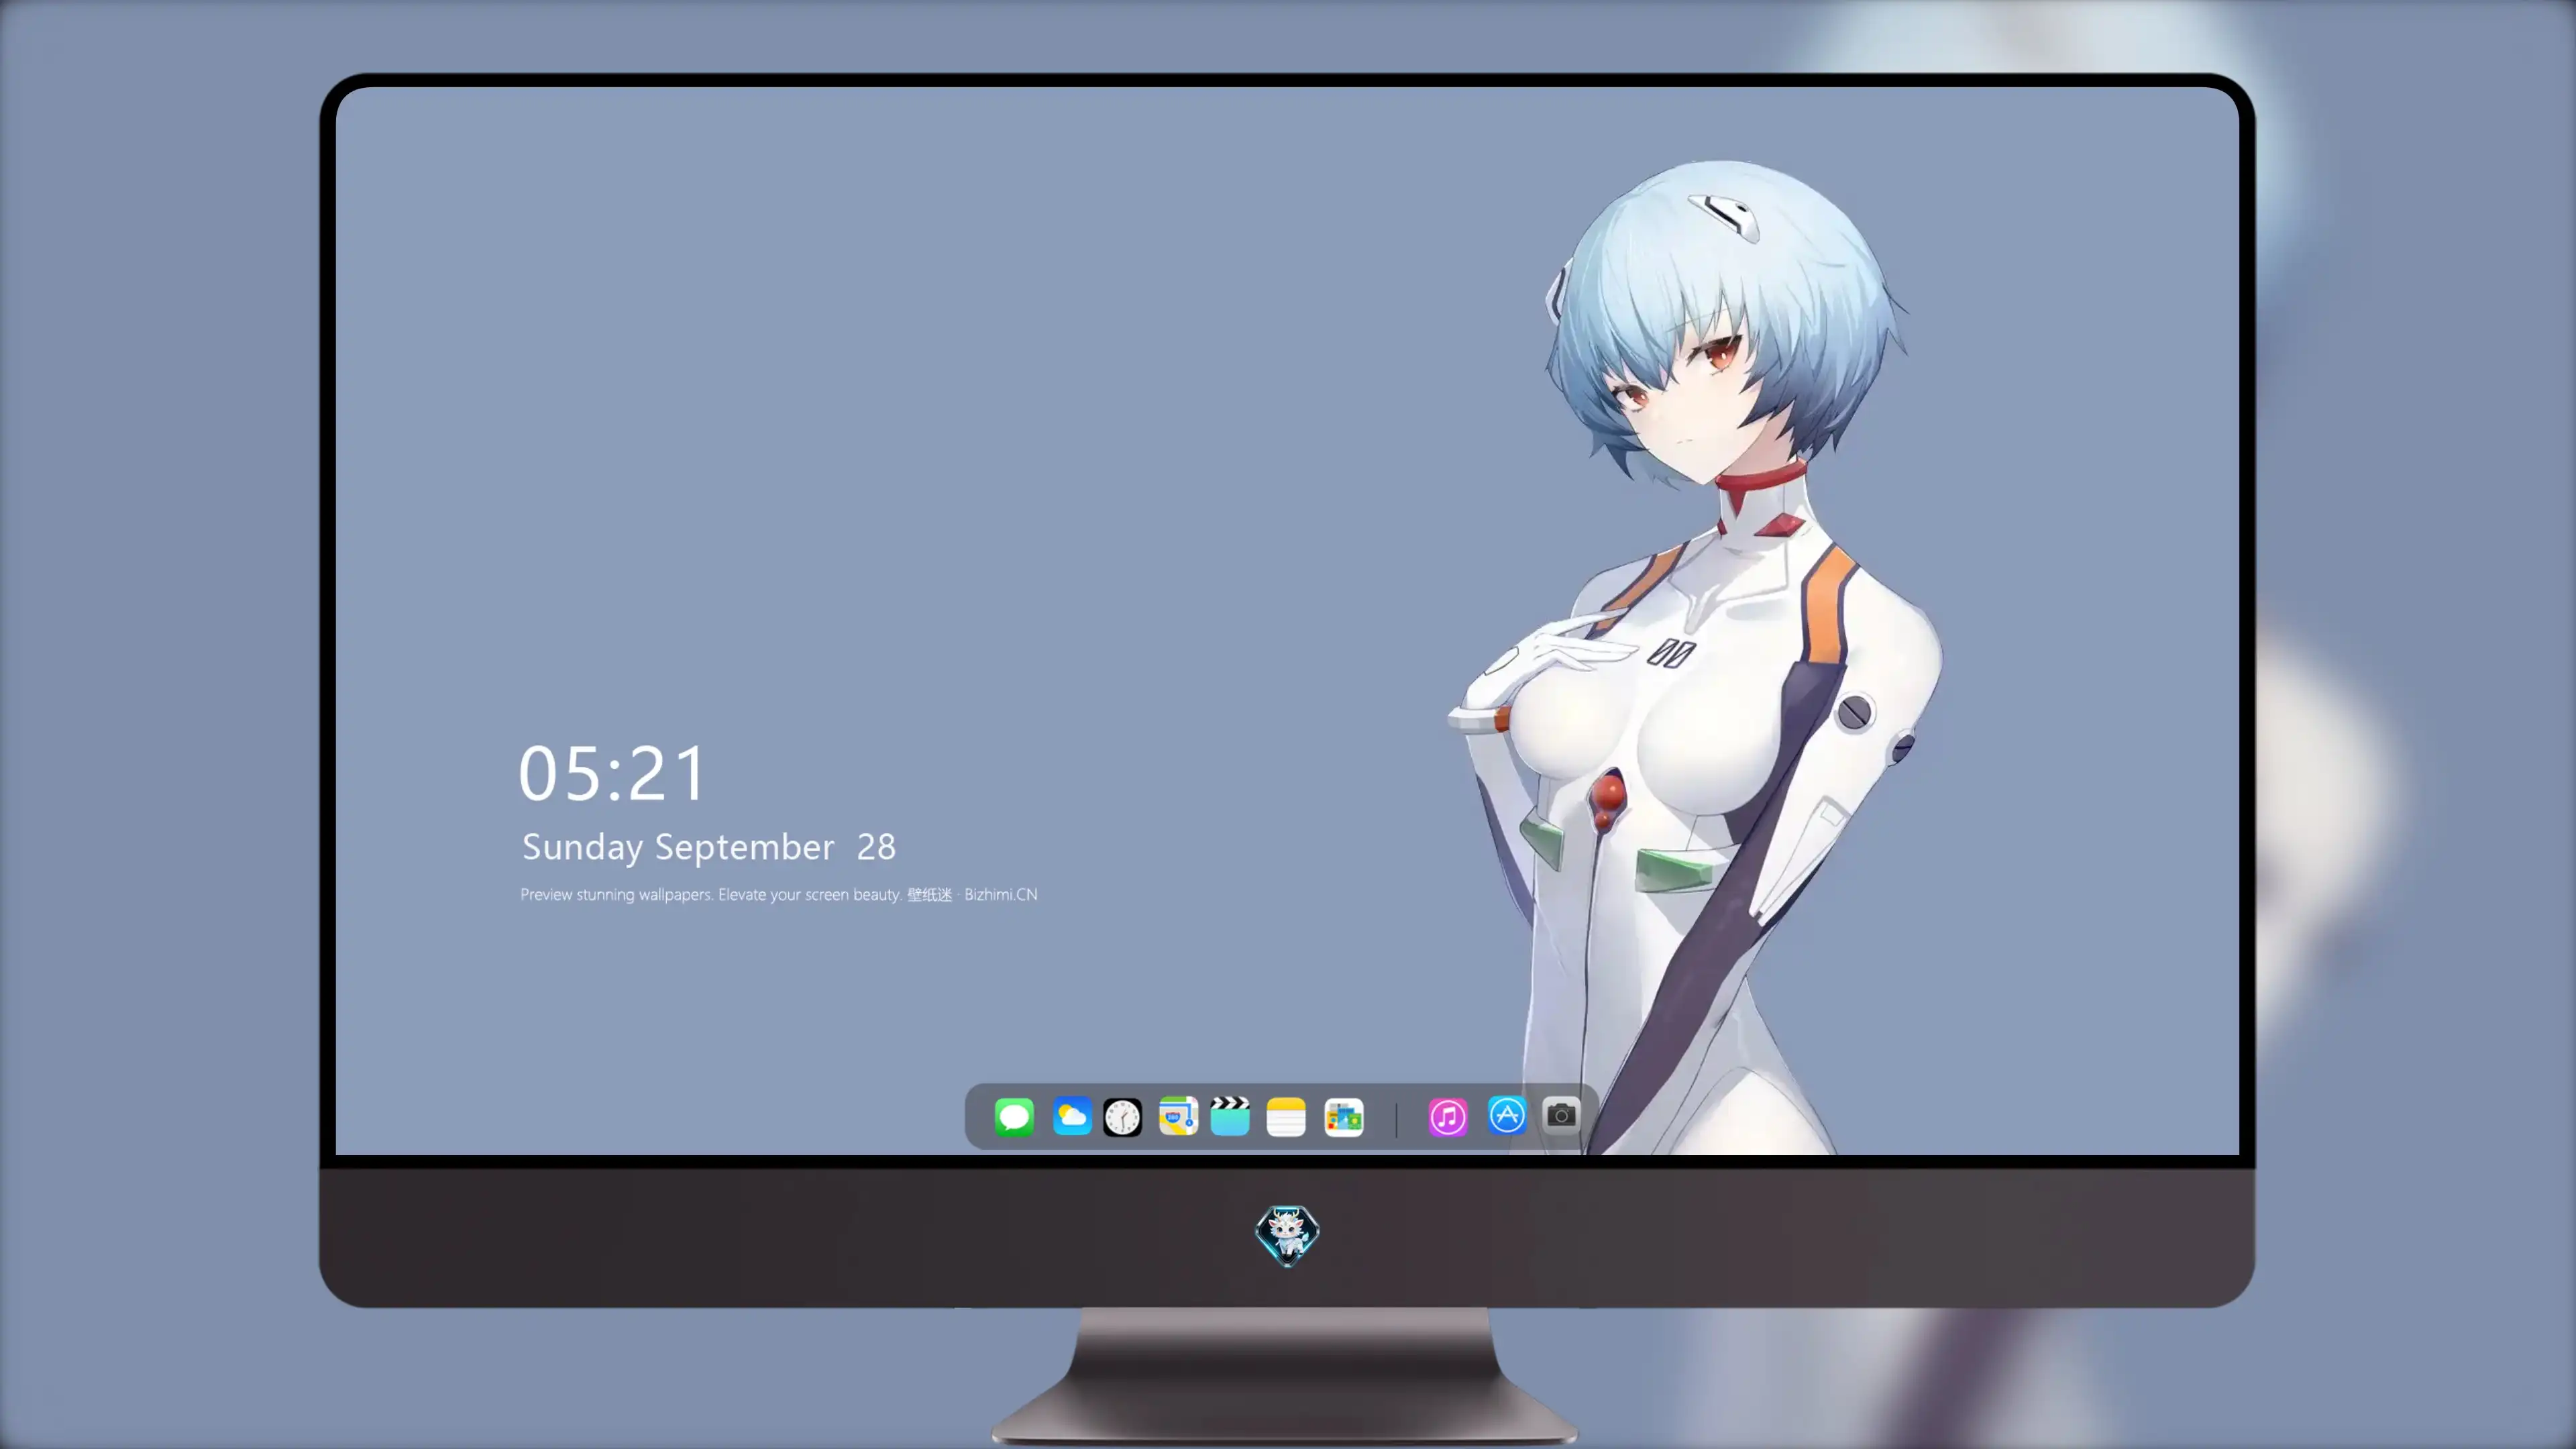Viewport: 2576px width, 1449px height.
Task: Open the Camera app in the dock
Action: (1561, 1115)
